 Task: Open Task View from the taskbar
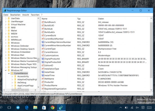click(9, 108)
